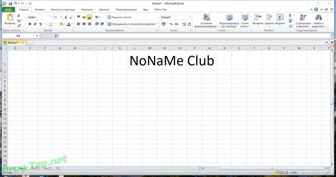Select the Лист2 sheet tab
Image resolution: width=336 pixels, height=177 pixels.
35,168
